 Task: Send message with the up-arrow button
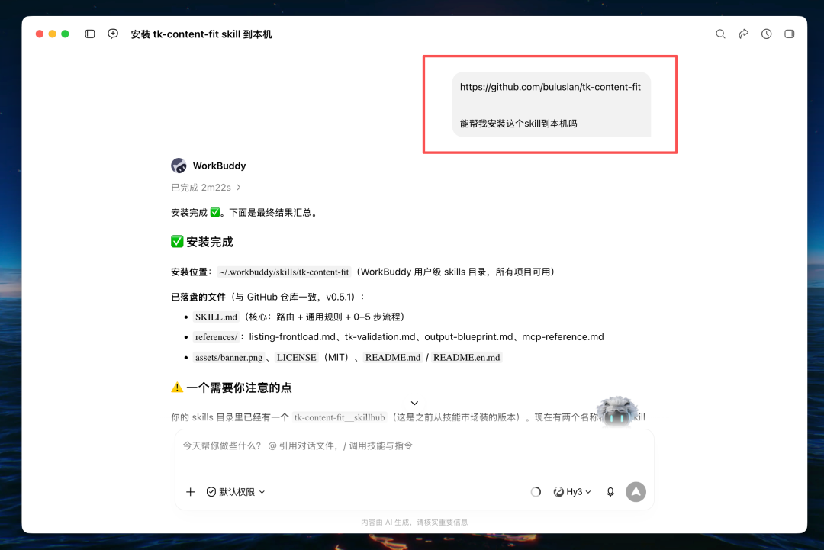click(636, 492)
